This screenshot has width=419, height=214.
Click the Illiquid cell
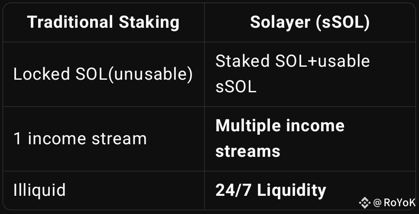[104, 190]
